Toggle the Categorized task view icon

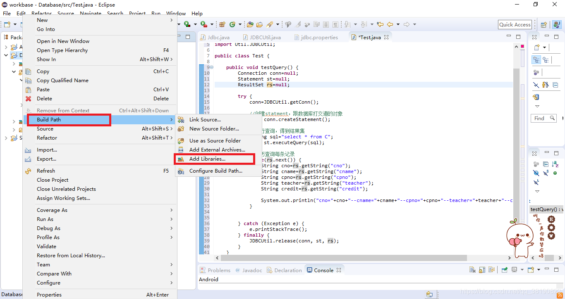tap(536, 59)
